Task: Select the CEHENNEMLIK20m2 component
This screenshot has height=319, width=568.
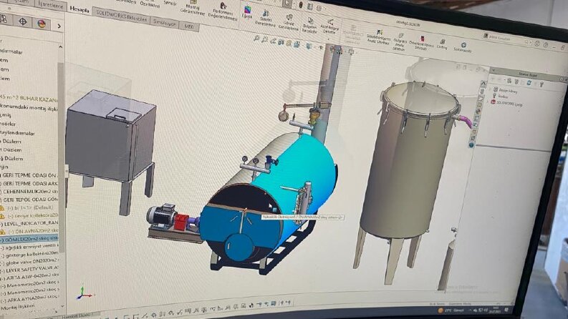Action: pyautogui.click(x=29, y=191)
